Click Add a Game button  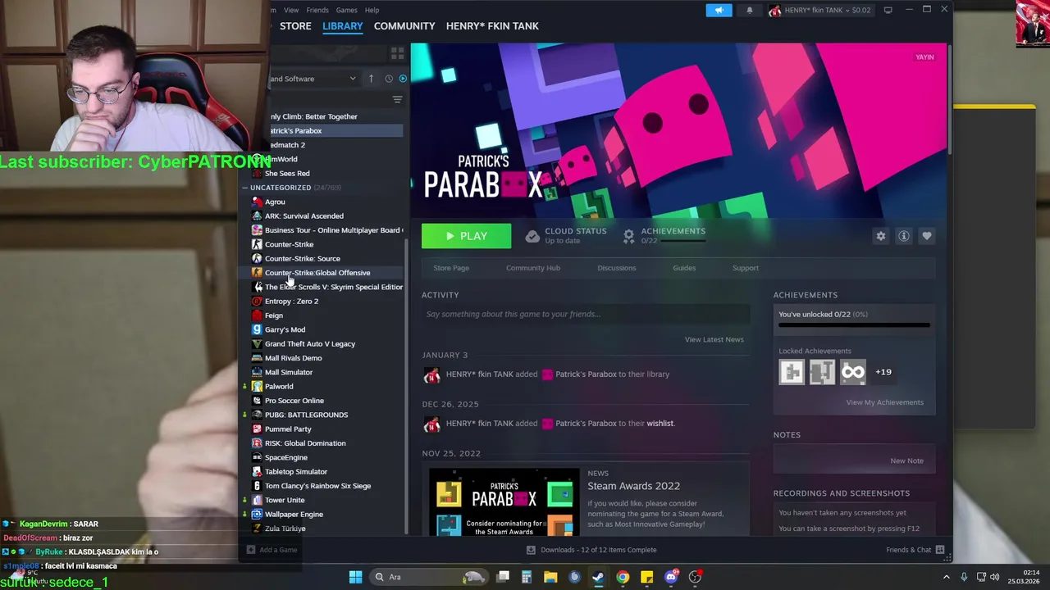click(272, 550)
